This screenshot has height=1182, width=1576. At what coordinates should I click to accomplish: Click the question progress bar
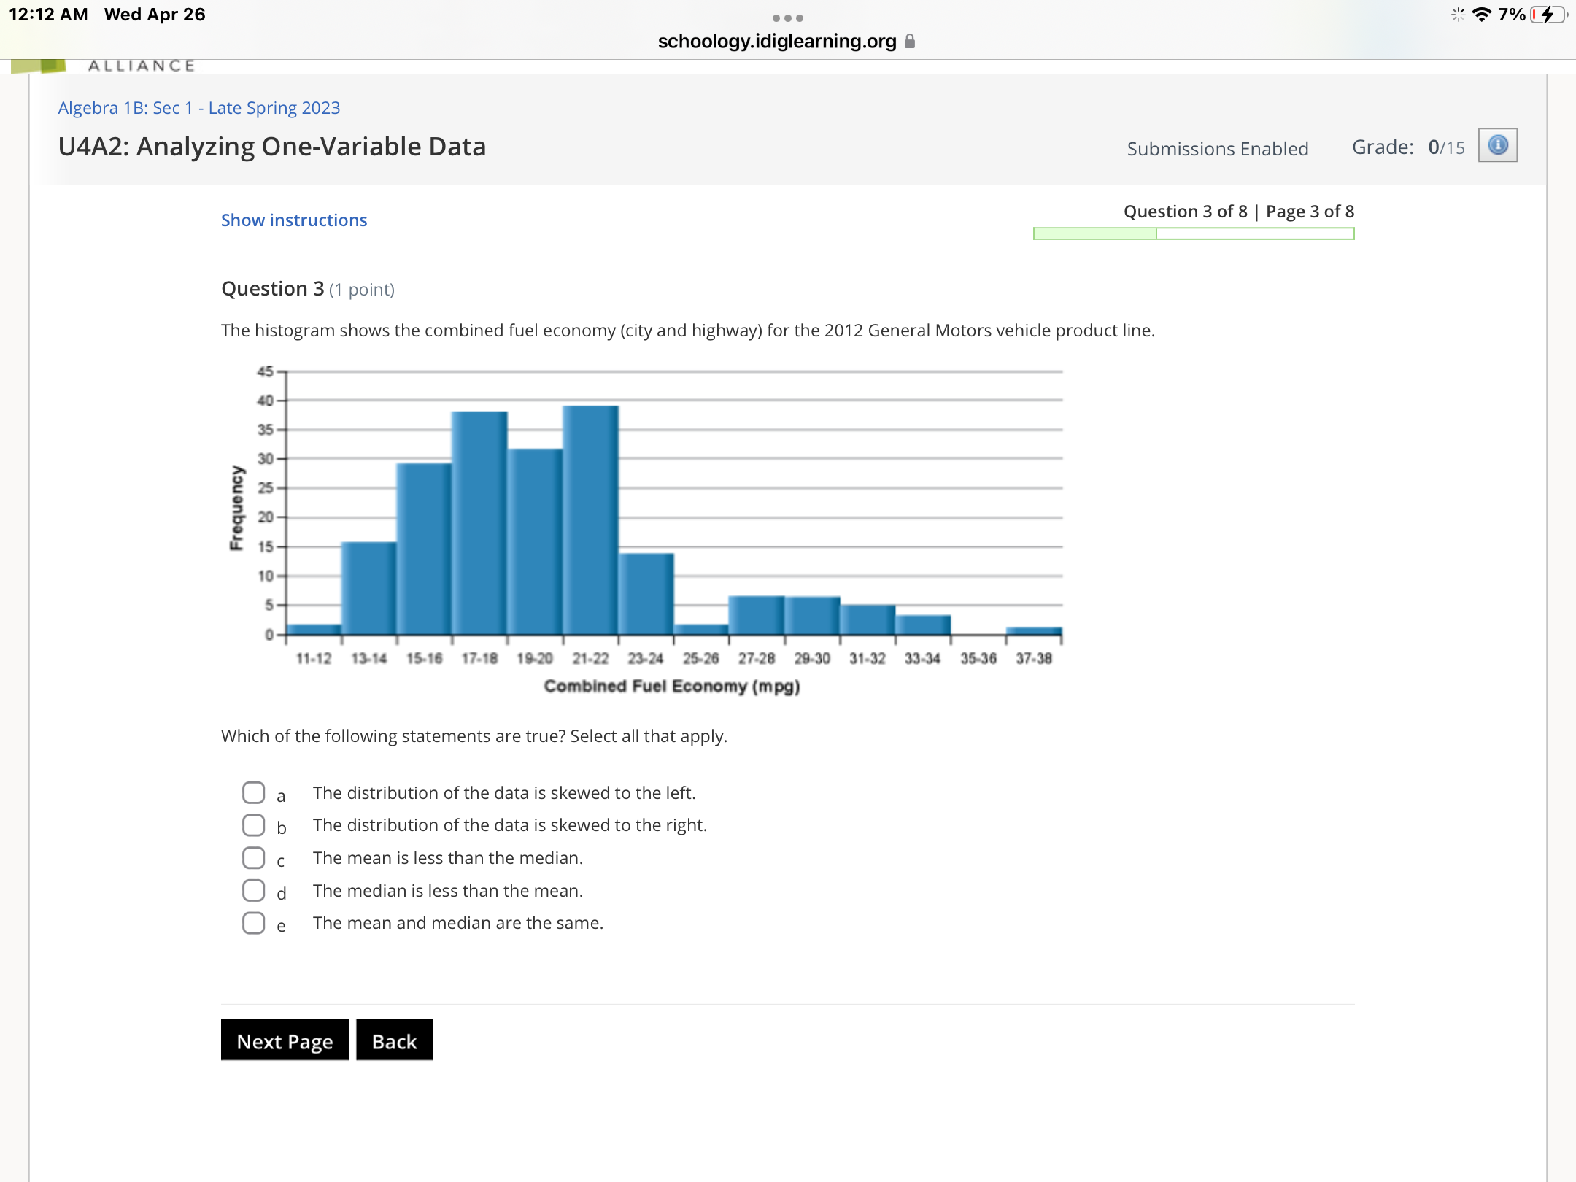1193,233
